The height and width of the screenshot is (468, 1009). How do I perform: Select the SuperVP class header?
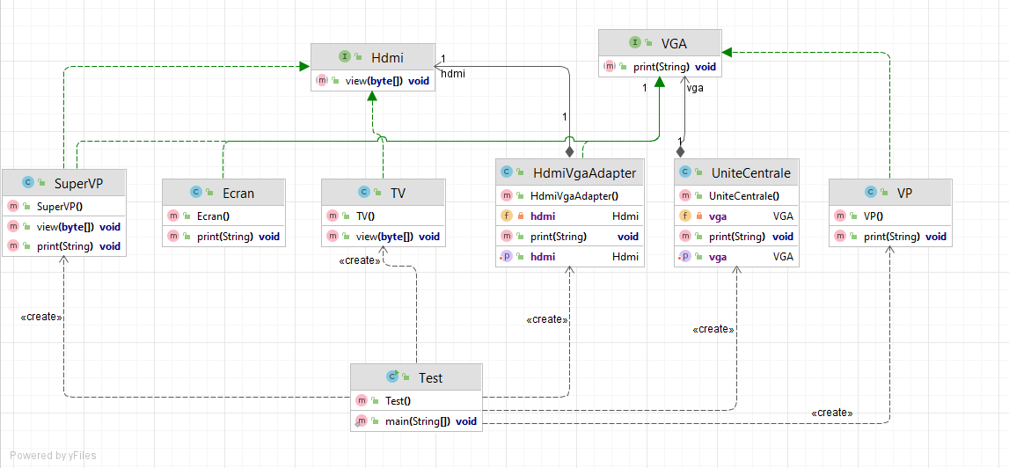63,184
